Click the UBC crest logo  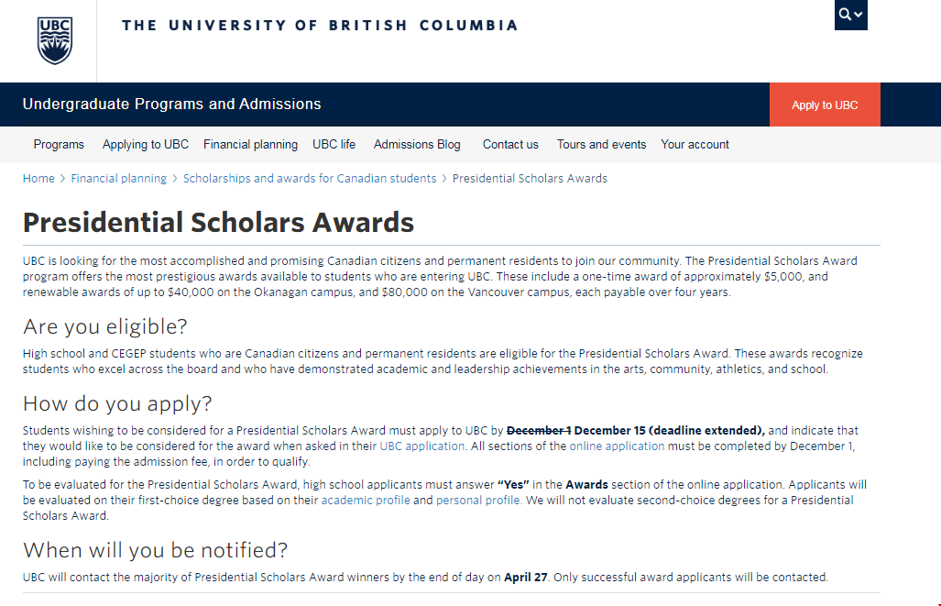pyautogui.click(x=54, y=40)
